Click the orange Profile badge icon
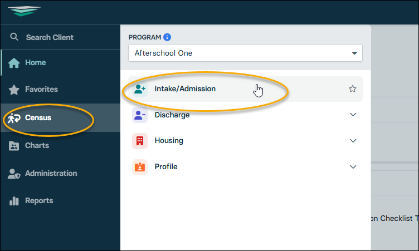The width and height of the screenshot is (419, 251). 140,167
